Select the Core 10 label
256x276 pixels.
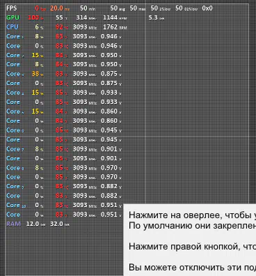click(16, 205)
